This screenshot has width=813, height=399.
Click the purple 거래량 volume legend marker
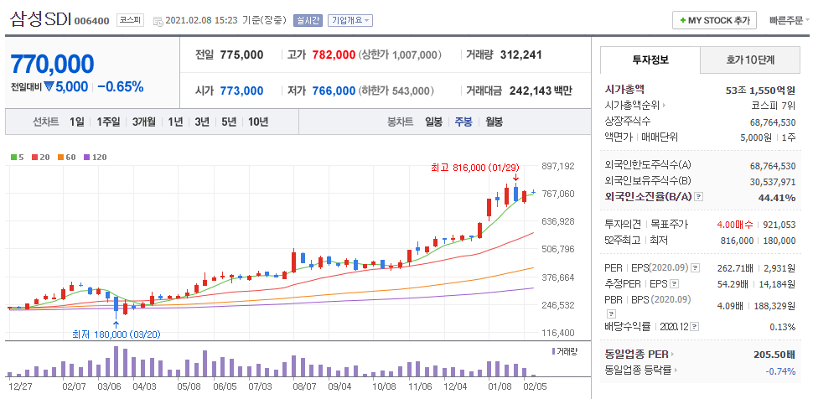click(x=553, y=351)
